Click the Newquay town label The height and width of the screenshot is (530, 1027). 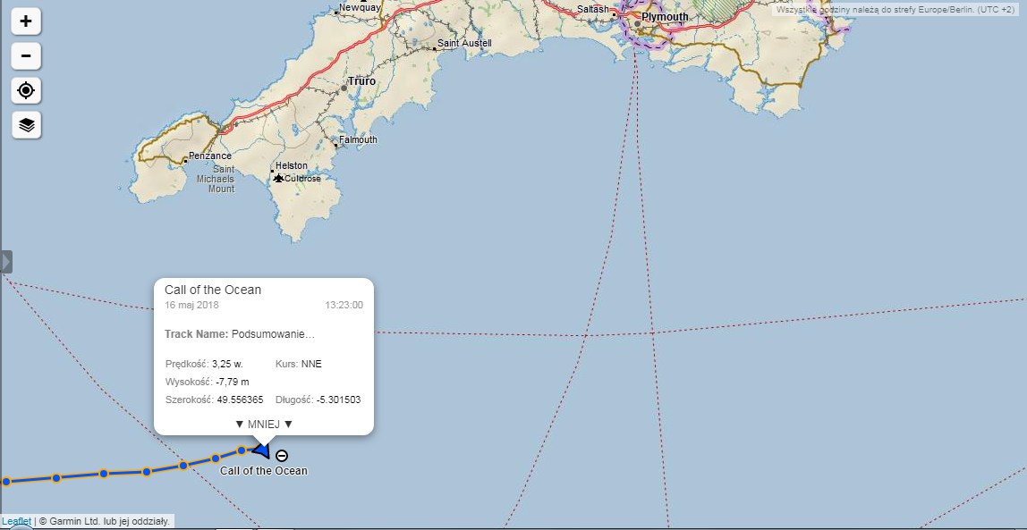point(360,9)
